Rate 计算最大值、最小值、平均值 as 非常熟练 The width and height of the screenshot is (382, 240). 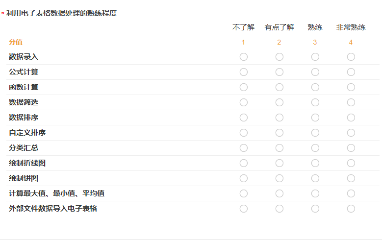click(351, 193)
